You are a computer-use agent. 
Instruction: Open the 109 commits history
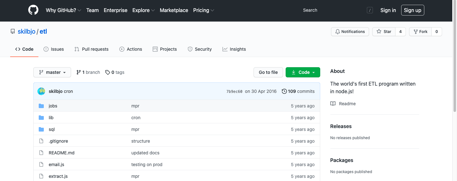pyautogui.click(x=298, y=91)
